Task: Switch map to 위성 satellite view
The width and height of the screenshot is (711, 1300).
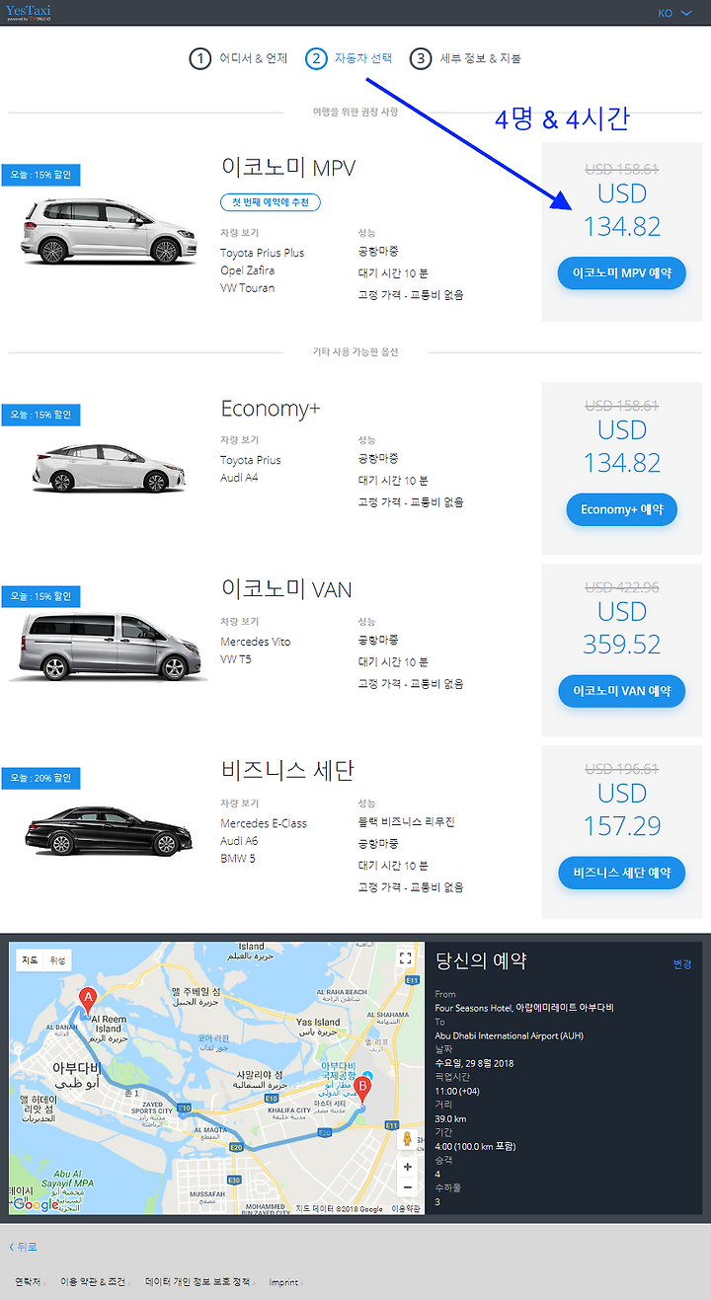Action: [57, 960]
